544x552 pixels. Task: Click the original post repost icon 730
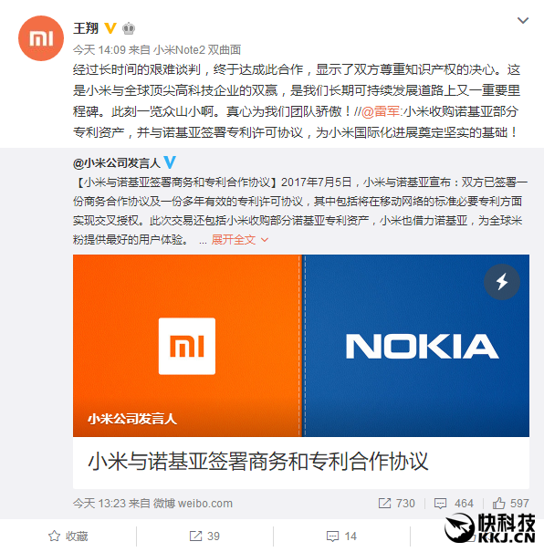[396, 504]
